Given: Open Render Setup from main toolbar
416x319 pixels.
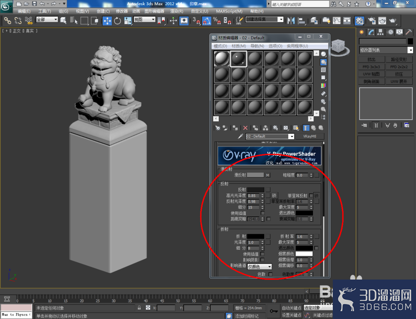Looking at the screenshot, I should click(371, 21).
